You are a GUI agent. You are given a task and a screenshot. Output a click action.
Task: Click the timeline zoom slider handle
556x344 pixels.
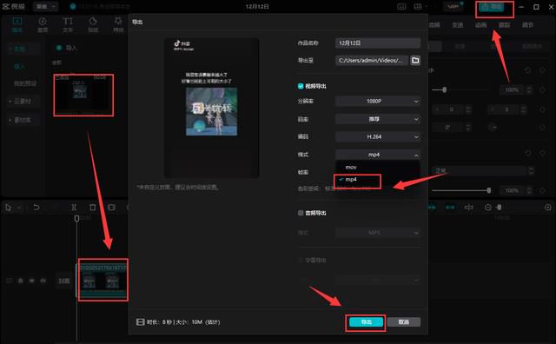click(x=500, y=207)
